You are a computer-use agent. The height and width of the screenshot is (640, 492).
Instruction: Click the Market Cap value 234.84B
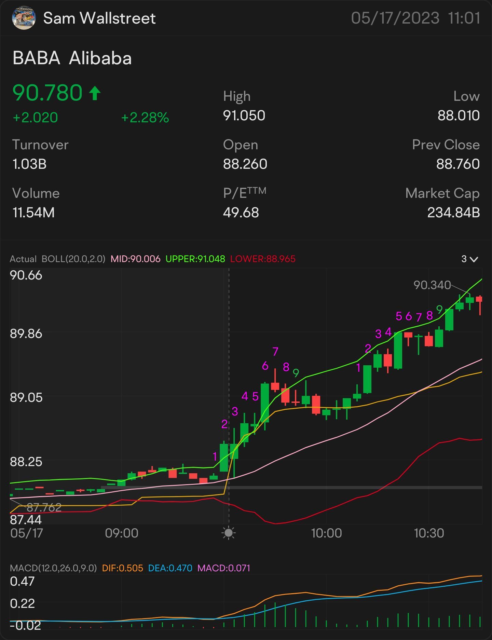453,213
